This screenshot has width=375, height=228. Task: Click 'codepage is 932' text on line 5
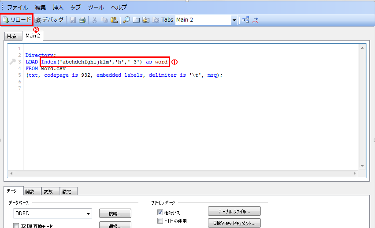point(67,75)
